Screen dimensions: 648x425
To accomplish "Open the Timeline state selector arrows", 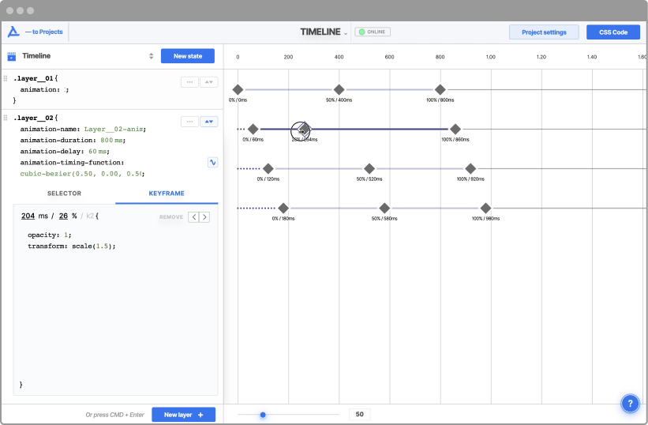I will pyautogui.click(x=152, y=56).
